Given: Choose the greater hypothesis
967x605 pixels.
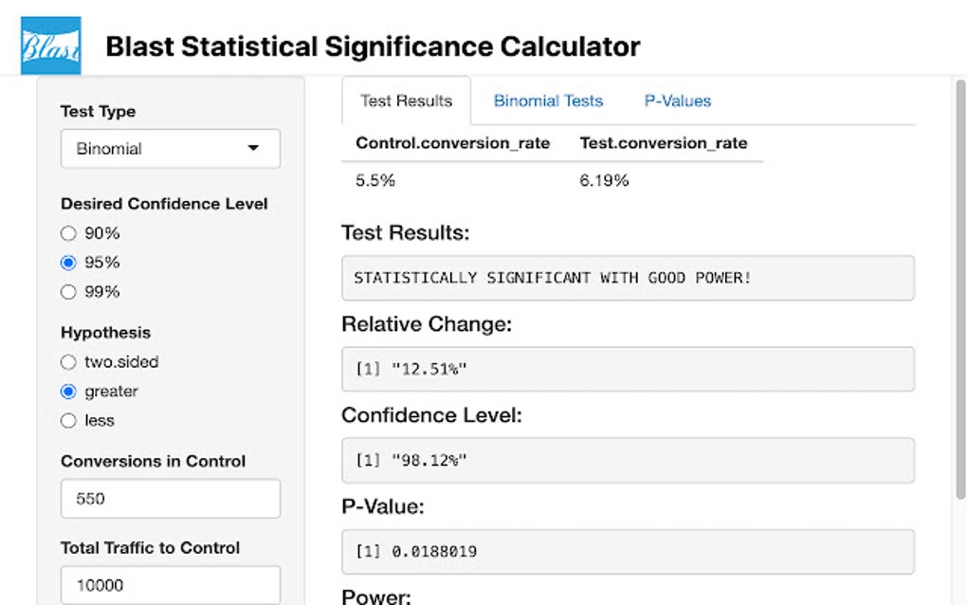Looking at the screenshot, I should (67, 391).
